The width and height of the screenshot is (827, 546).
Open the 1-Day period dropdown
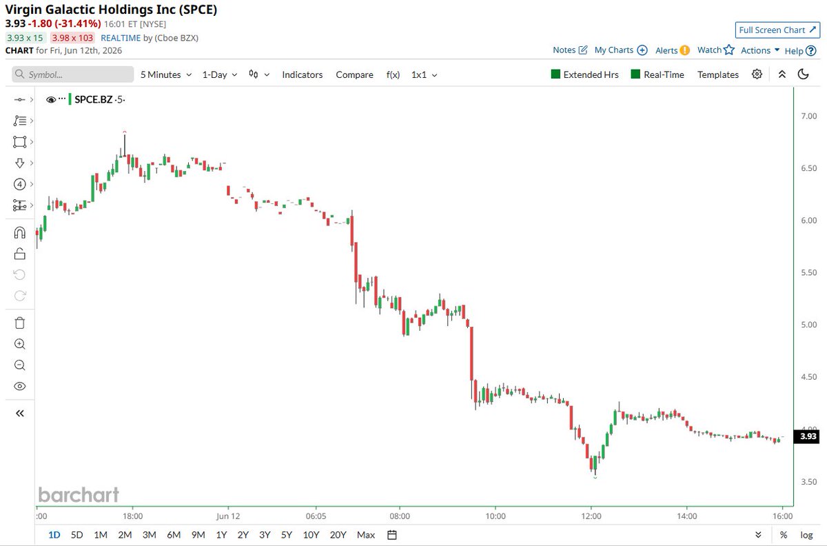[x=219, y=74]
